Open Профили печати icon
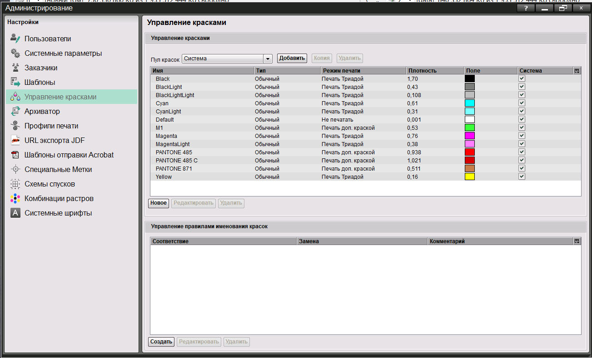 pyautogui.click(x=15, y=126)
